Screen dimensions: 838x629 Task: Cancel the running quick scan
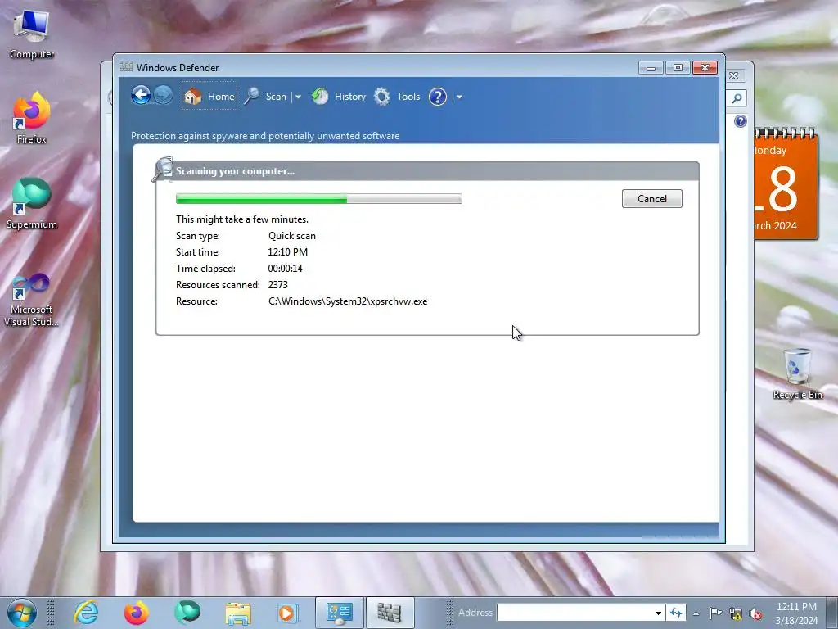(652, 198)
